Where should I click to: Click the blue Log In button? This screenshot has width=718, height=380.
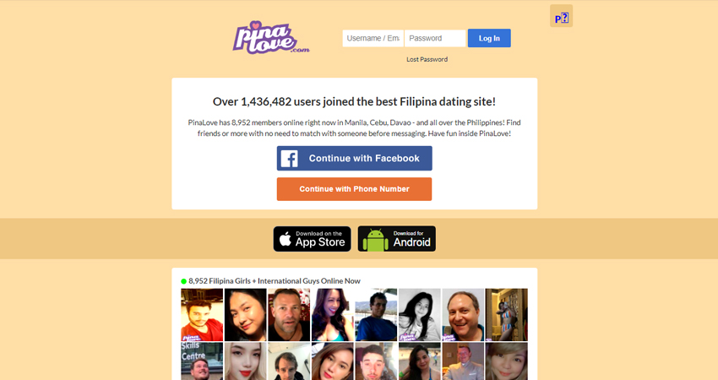pyautogui.click(x=489, y=39)
